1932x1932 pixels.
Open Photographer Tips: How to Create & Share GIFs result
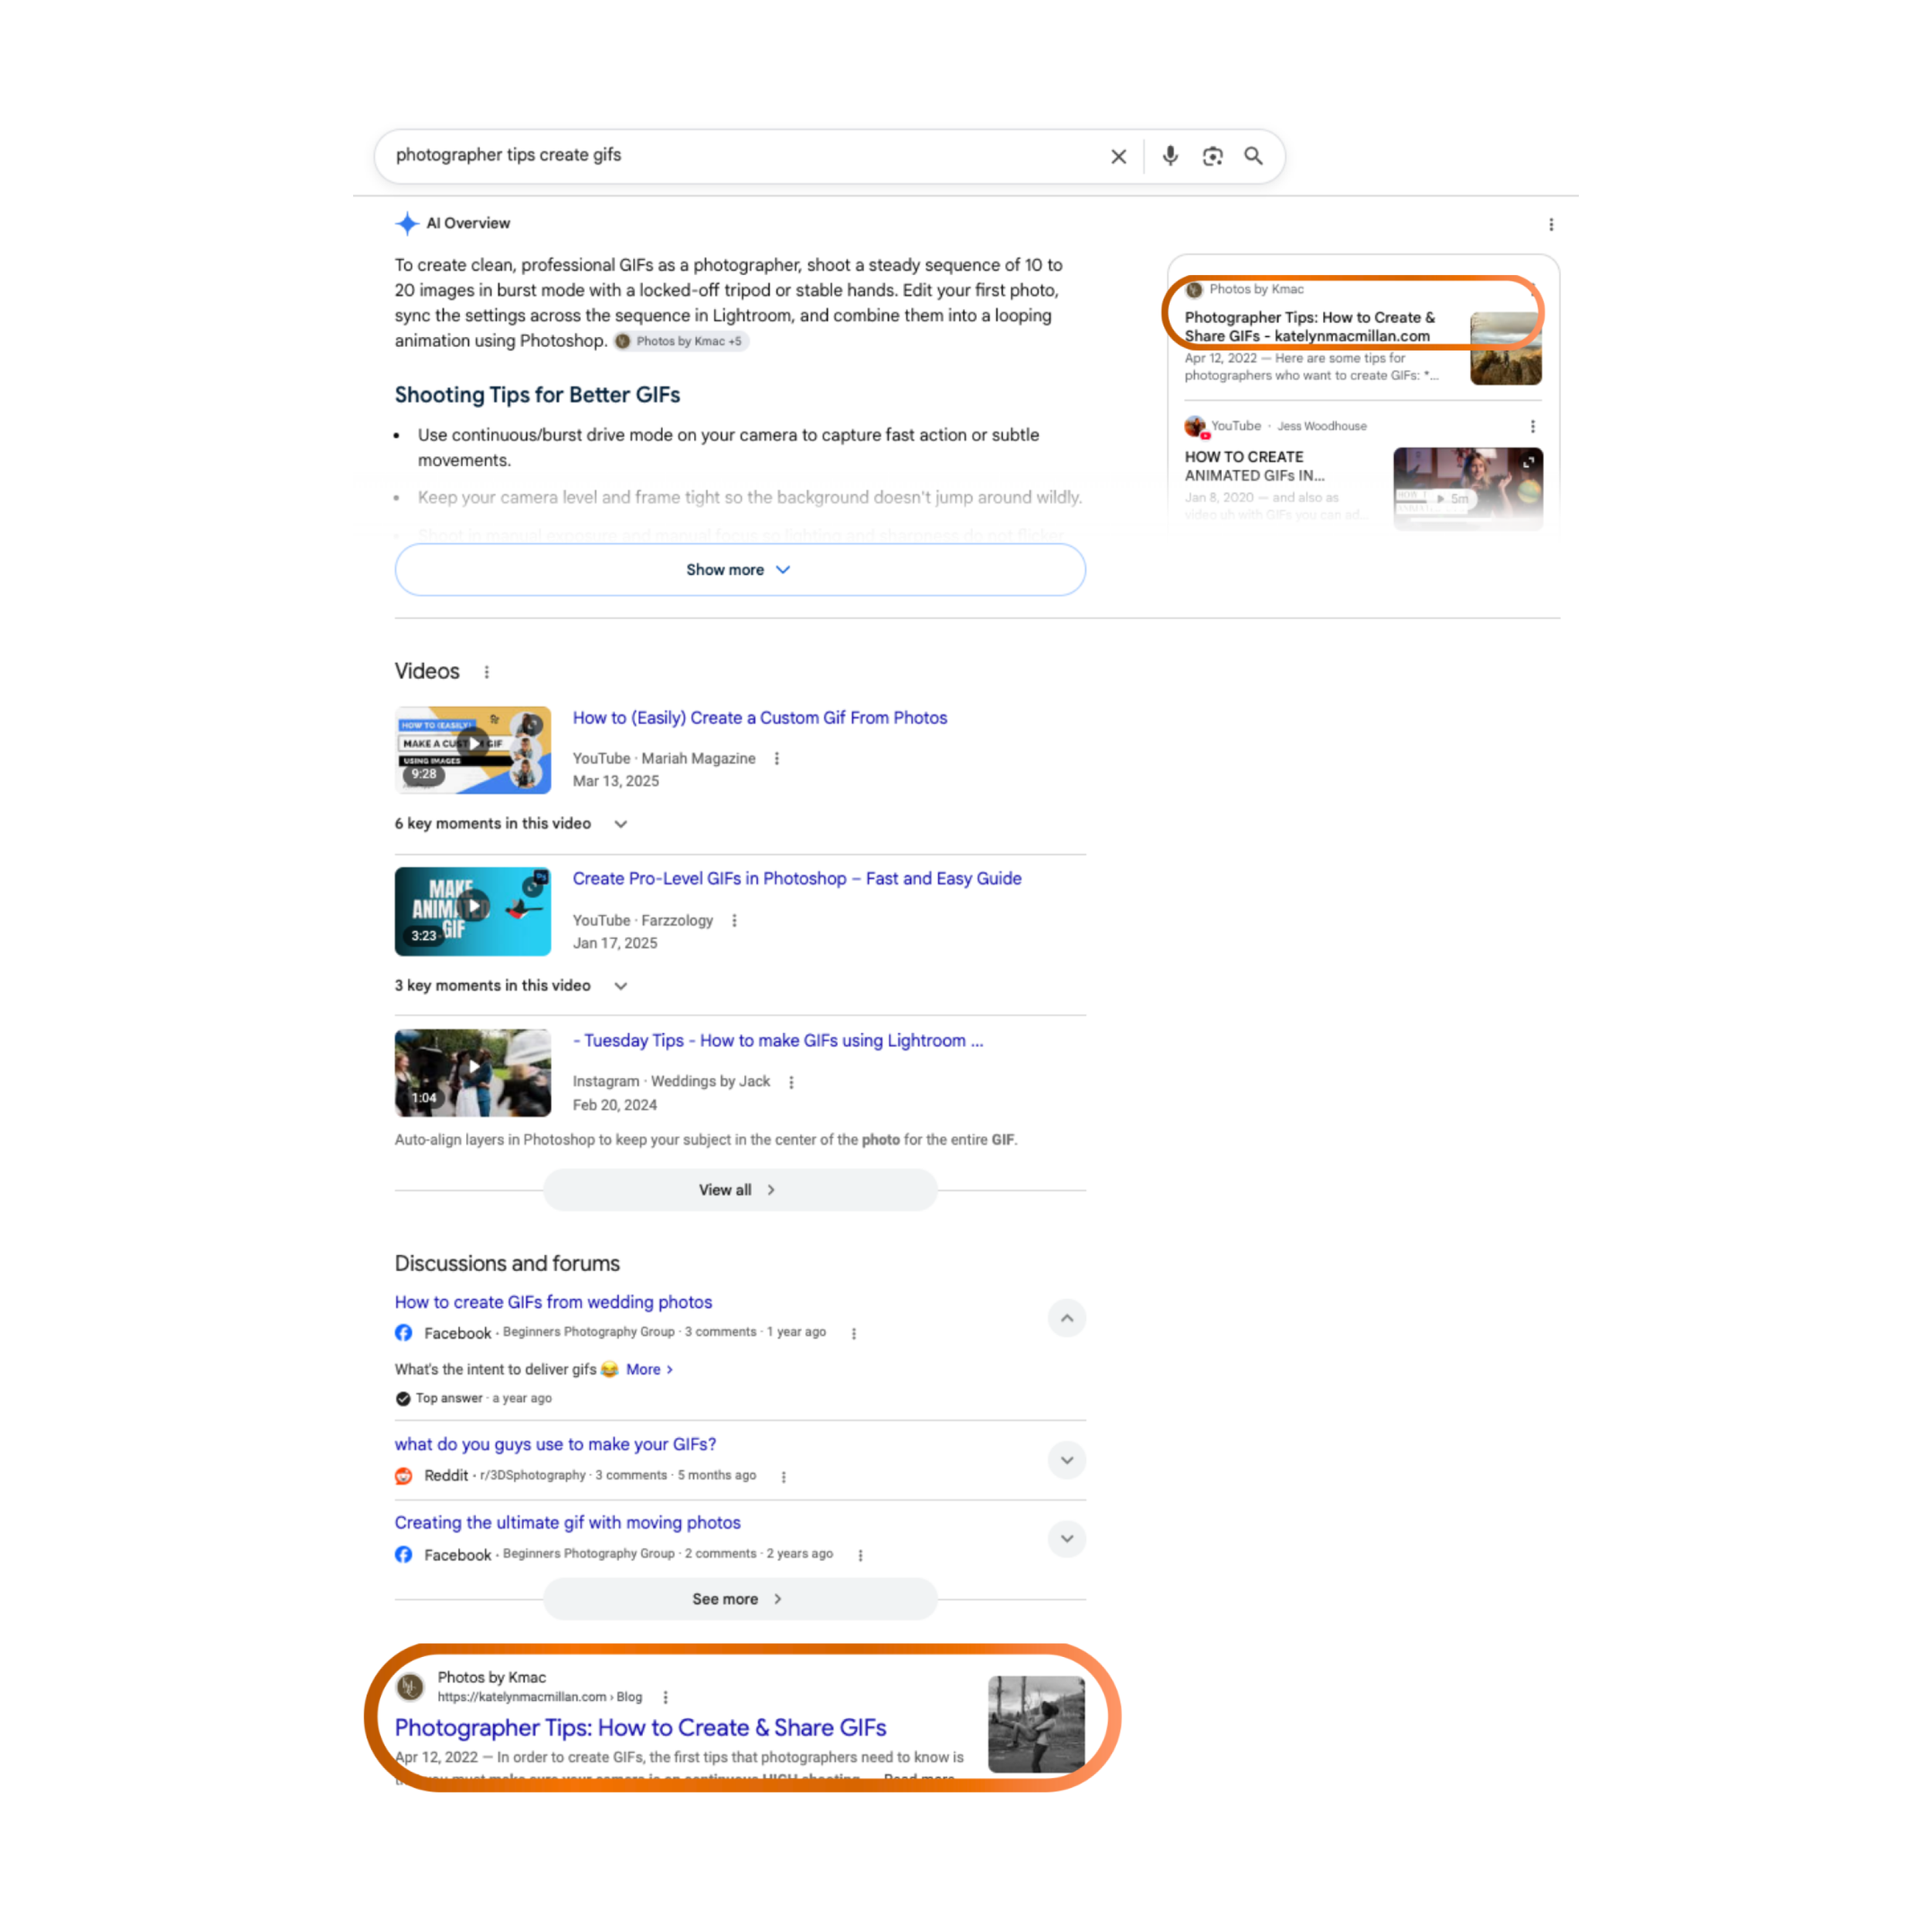click(x=640, y=1728)
